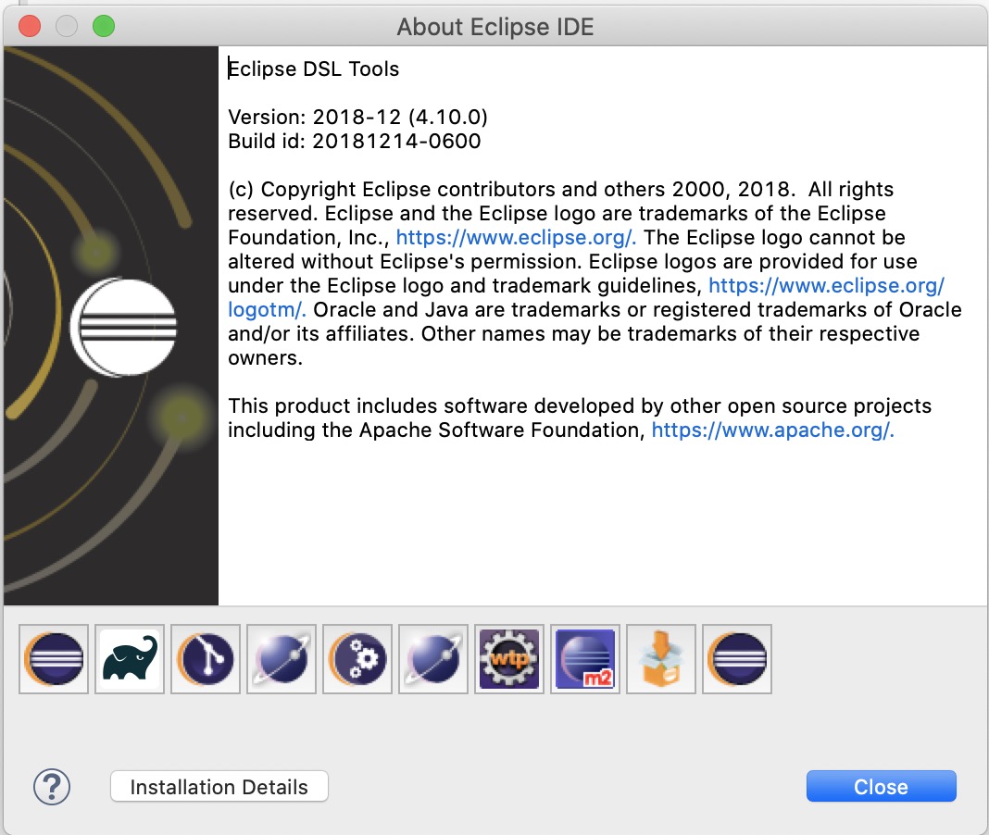Image resolution: width=989 pixels, height=835 pixels.
Task: Click the orange box with download arrow icon
Action: pos(661,659)
